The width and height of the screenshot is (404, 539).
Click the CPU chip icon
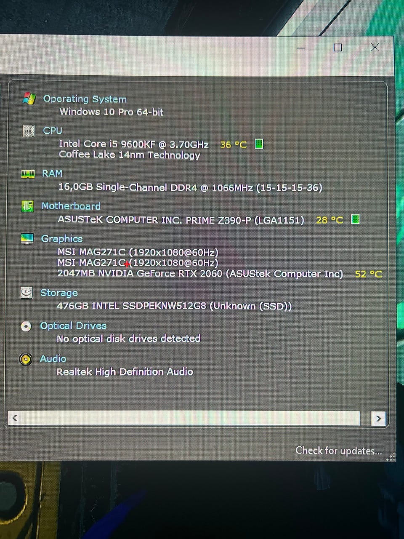click(28, 131)
